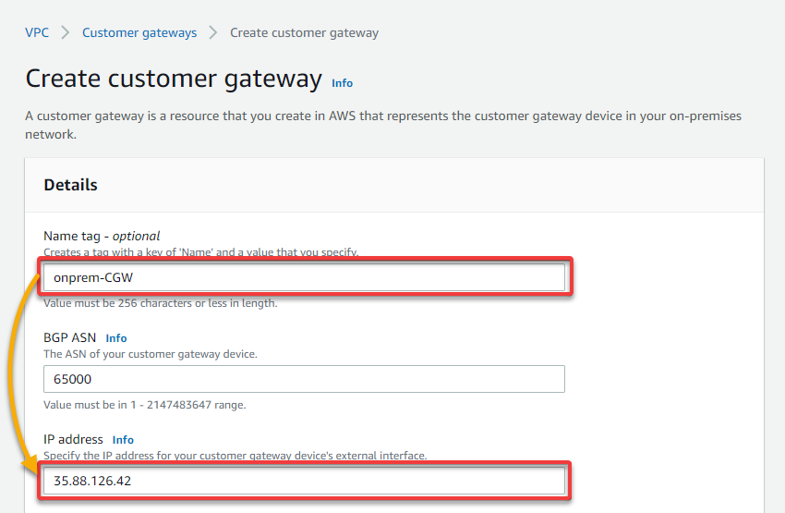Click the Details section header
The width and height of the screenshot is (785, 513).
(x=70, y=185)
